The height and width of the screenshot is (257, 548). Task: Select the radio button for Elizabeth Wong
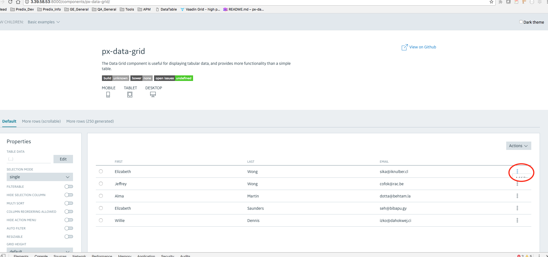point(101,171)
